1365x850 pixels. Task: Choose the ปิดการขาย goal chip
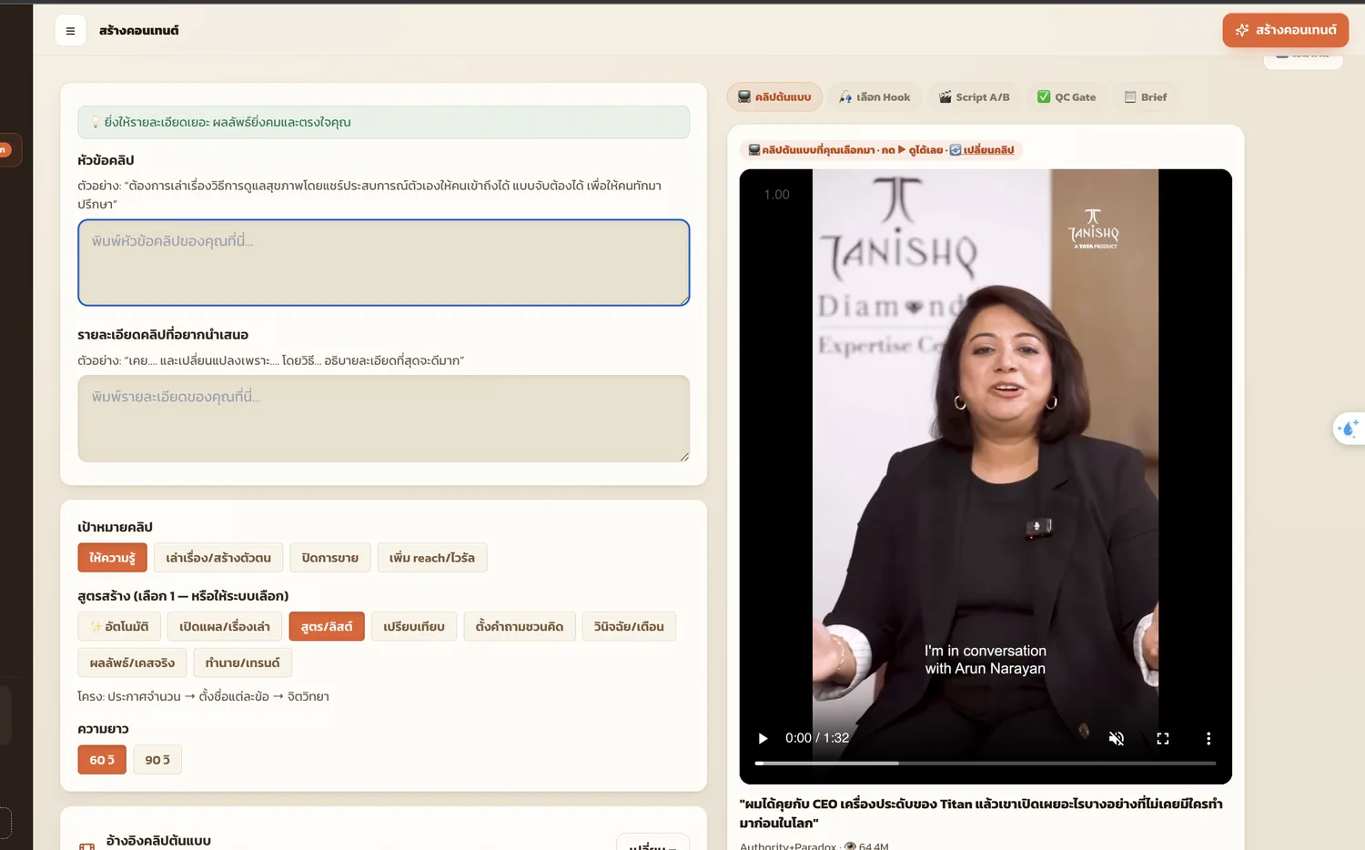pyautogui.click(x=330, y=558)
